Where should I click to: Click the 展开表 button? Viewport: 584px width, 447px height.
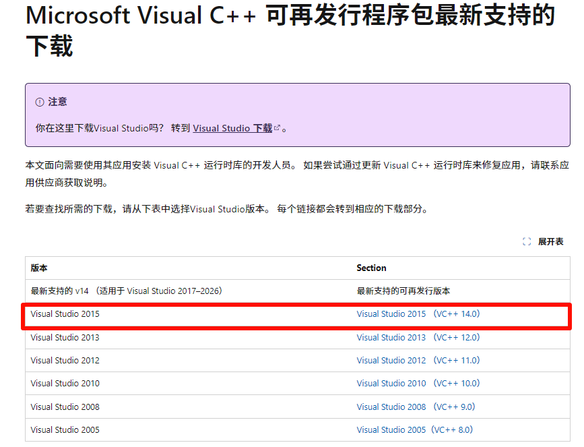click(x=543, y=241)
